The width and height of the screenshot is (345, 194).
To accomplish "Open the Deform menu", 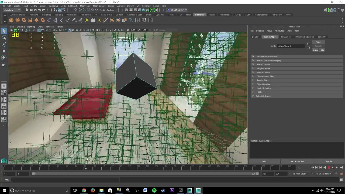I will (x=130, y=6).
